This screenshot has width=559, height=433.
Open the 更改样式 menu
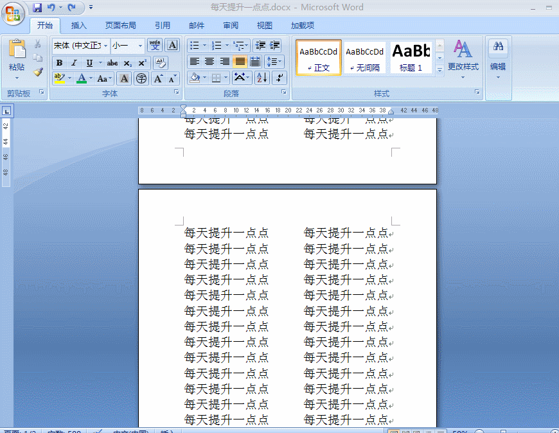(x=463, y=59)
